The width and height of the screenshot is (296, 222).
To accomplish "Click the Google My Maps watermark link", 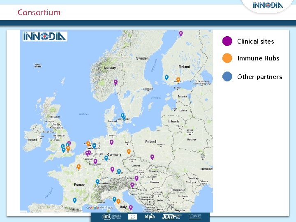I will click(x=99, y=208).
